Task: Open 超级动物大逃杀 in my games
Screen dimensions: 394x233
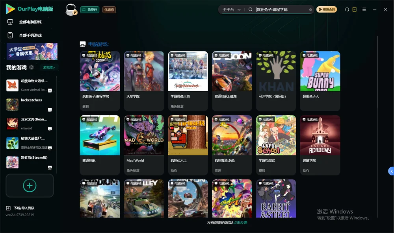Action: pos(30,85)
